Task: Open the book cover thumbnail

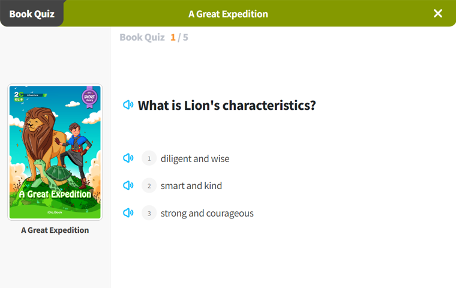Action: [x=55, y=153]
